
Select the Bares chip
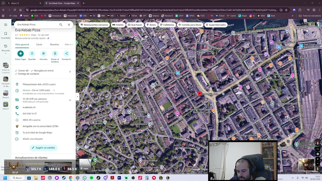tap(151, 25)
